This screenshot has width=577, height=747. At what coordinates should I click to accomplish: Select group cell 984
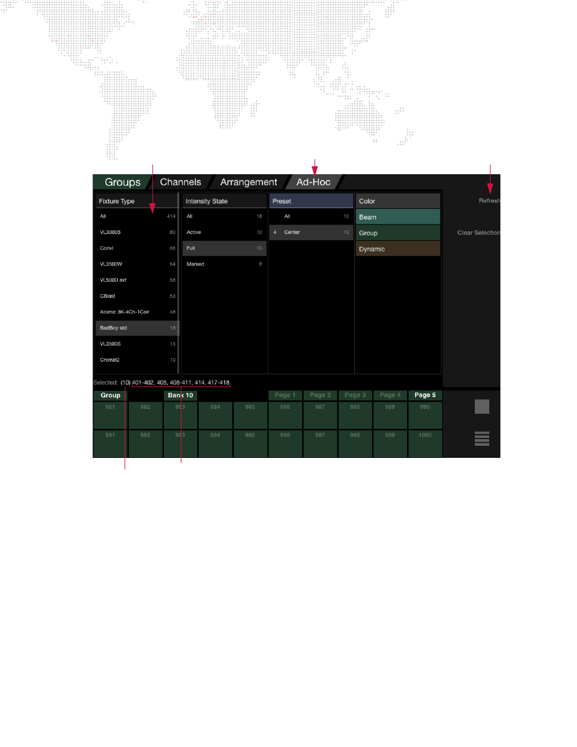coord(215,415)
